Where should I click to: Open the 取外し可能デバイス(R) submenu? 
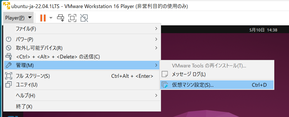point(82,48)
